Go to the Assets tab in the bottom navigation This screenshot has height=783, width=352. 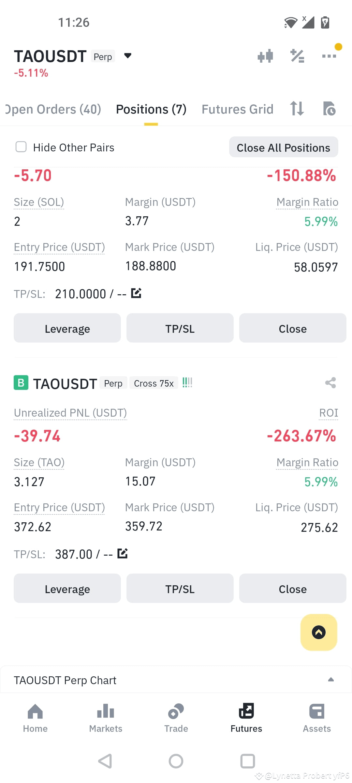(317, 718)
